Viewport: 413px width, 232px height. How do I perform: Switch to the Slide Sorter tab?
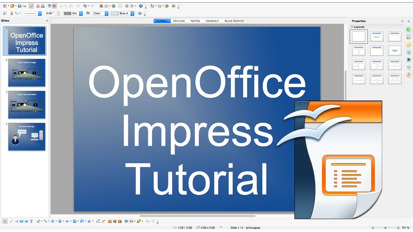(234, 21)
